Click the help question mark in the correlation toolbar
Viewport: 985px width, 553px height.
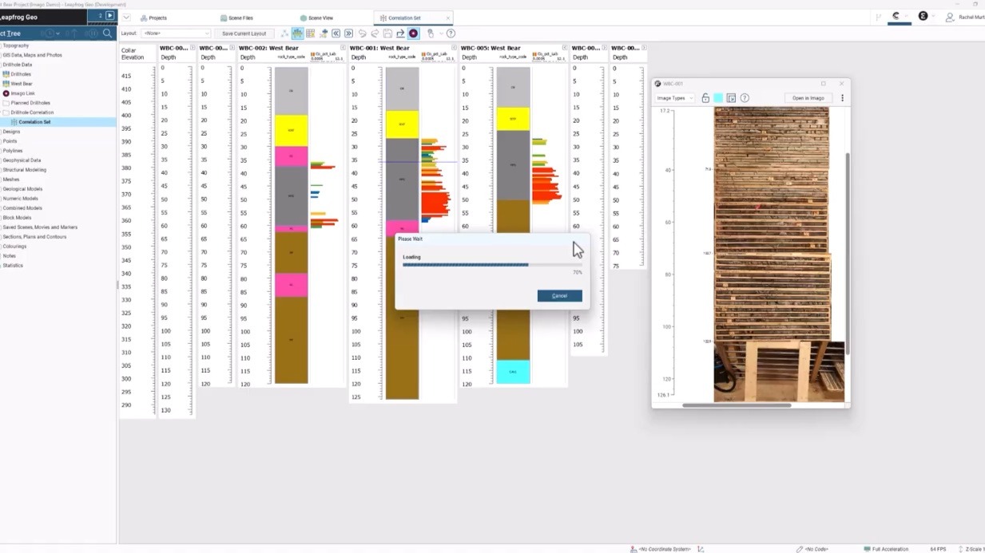tap(451, 34)
